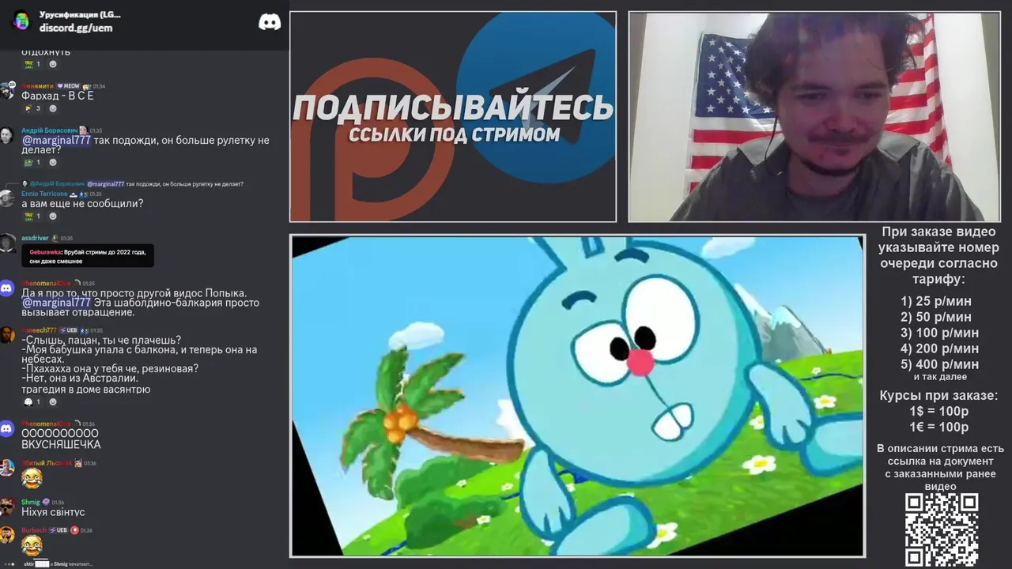Click the 'Ніхуя свінтус' message text

coord(53,512)
